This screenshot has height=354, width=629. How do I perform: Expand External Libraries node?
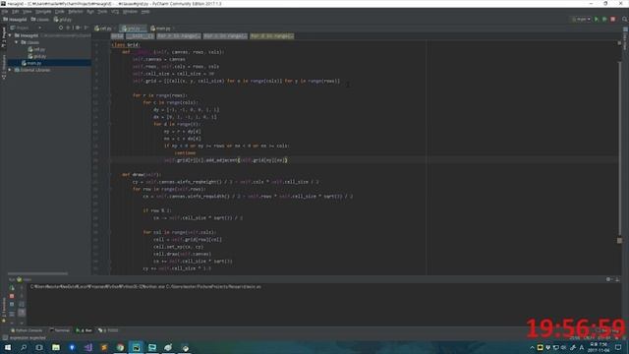[10, 70]
